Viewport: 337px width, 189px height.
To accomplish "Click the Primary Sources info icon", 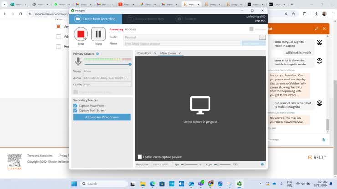I will point(97,54).
